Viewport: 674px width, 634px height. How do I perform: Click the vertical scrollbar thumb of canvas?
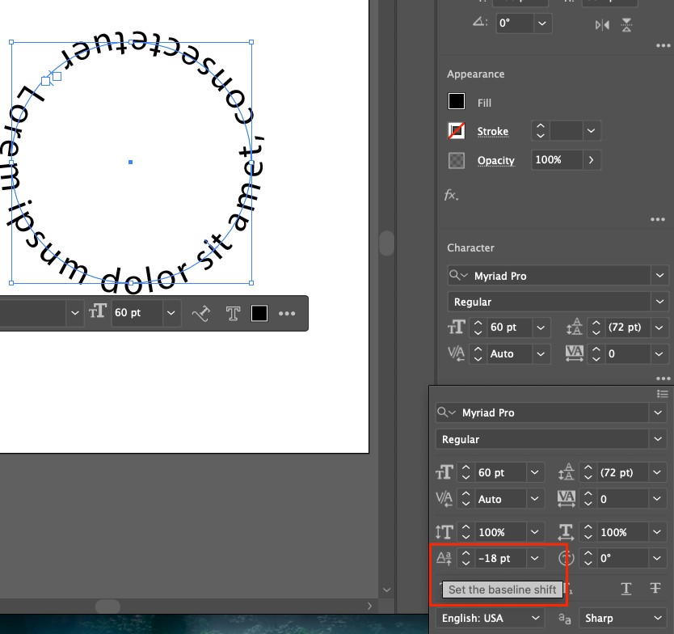(387, 243)
